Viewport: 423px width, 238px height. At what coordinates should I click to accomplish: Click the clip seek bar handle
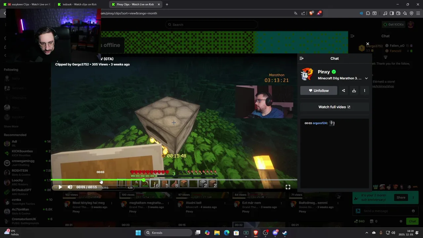(144, 180)
